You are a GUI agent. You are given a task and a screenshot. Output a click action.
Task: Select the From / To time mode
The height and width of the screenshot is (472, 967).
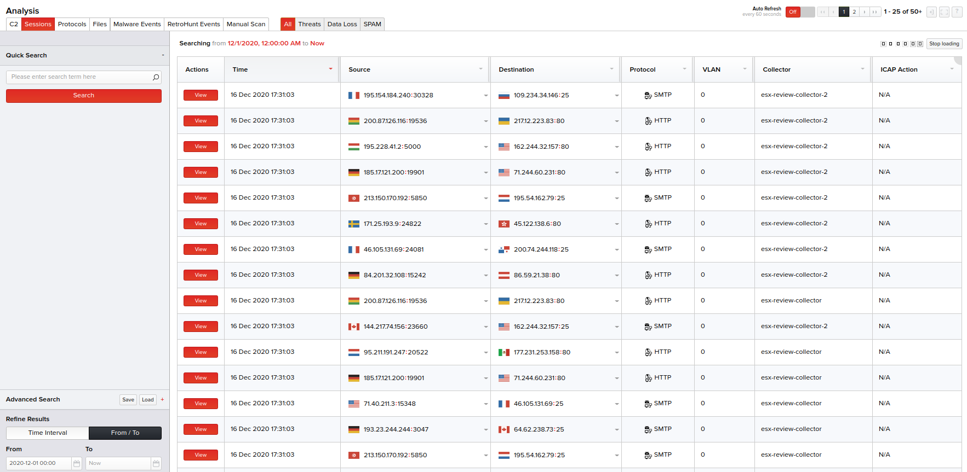[125, 433]
